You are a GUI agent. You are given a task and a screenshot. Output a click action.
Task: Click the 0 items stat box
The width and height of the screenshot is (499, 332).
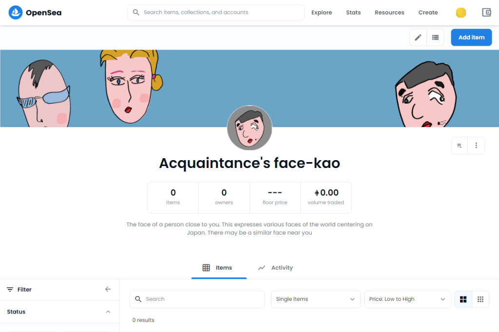click(x=173, y=198)
